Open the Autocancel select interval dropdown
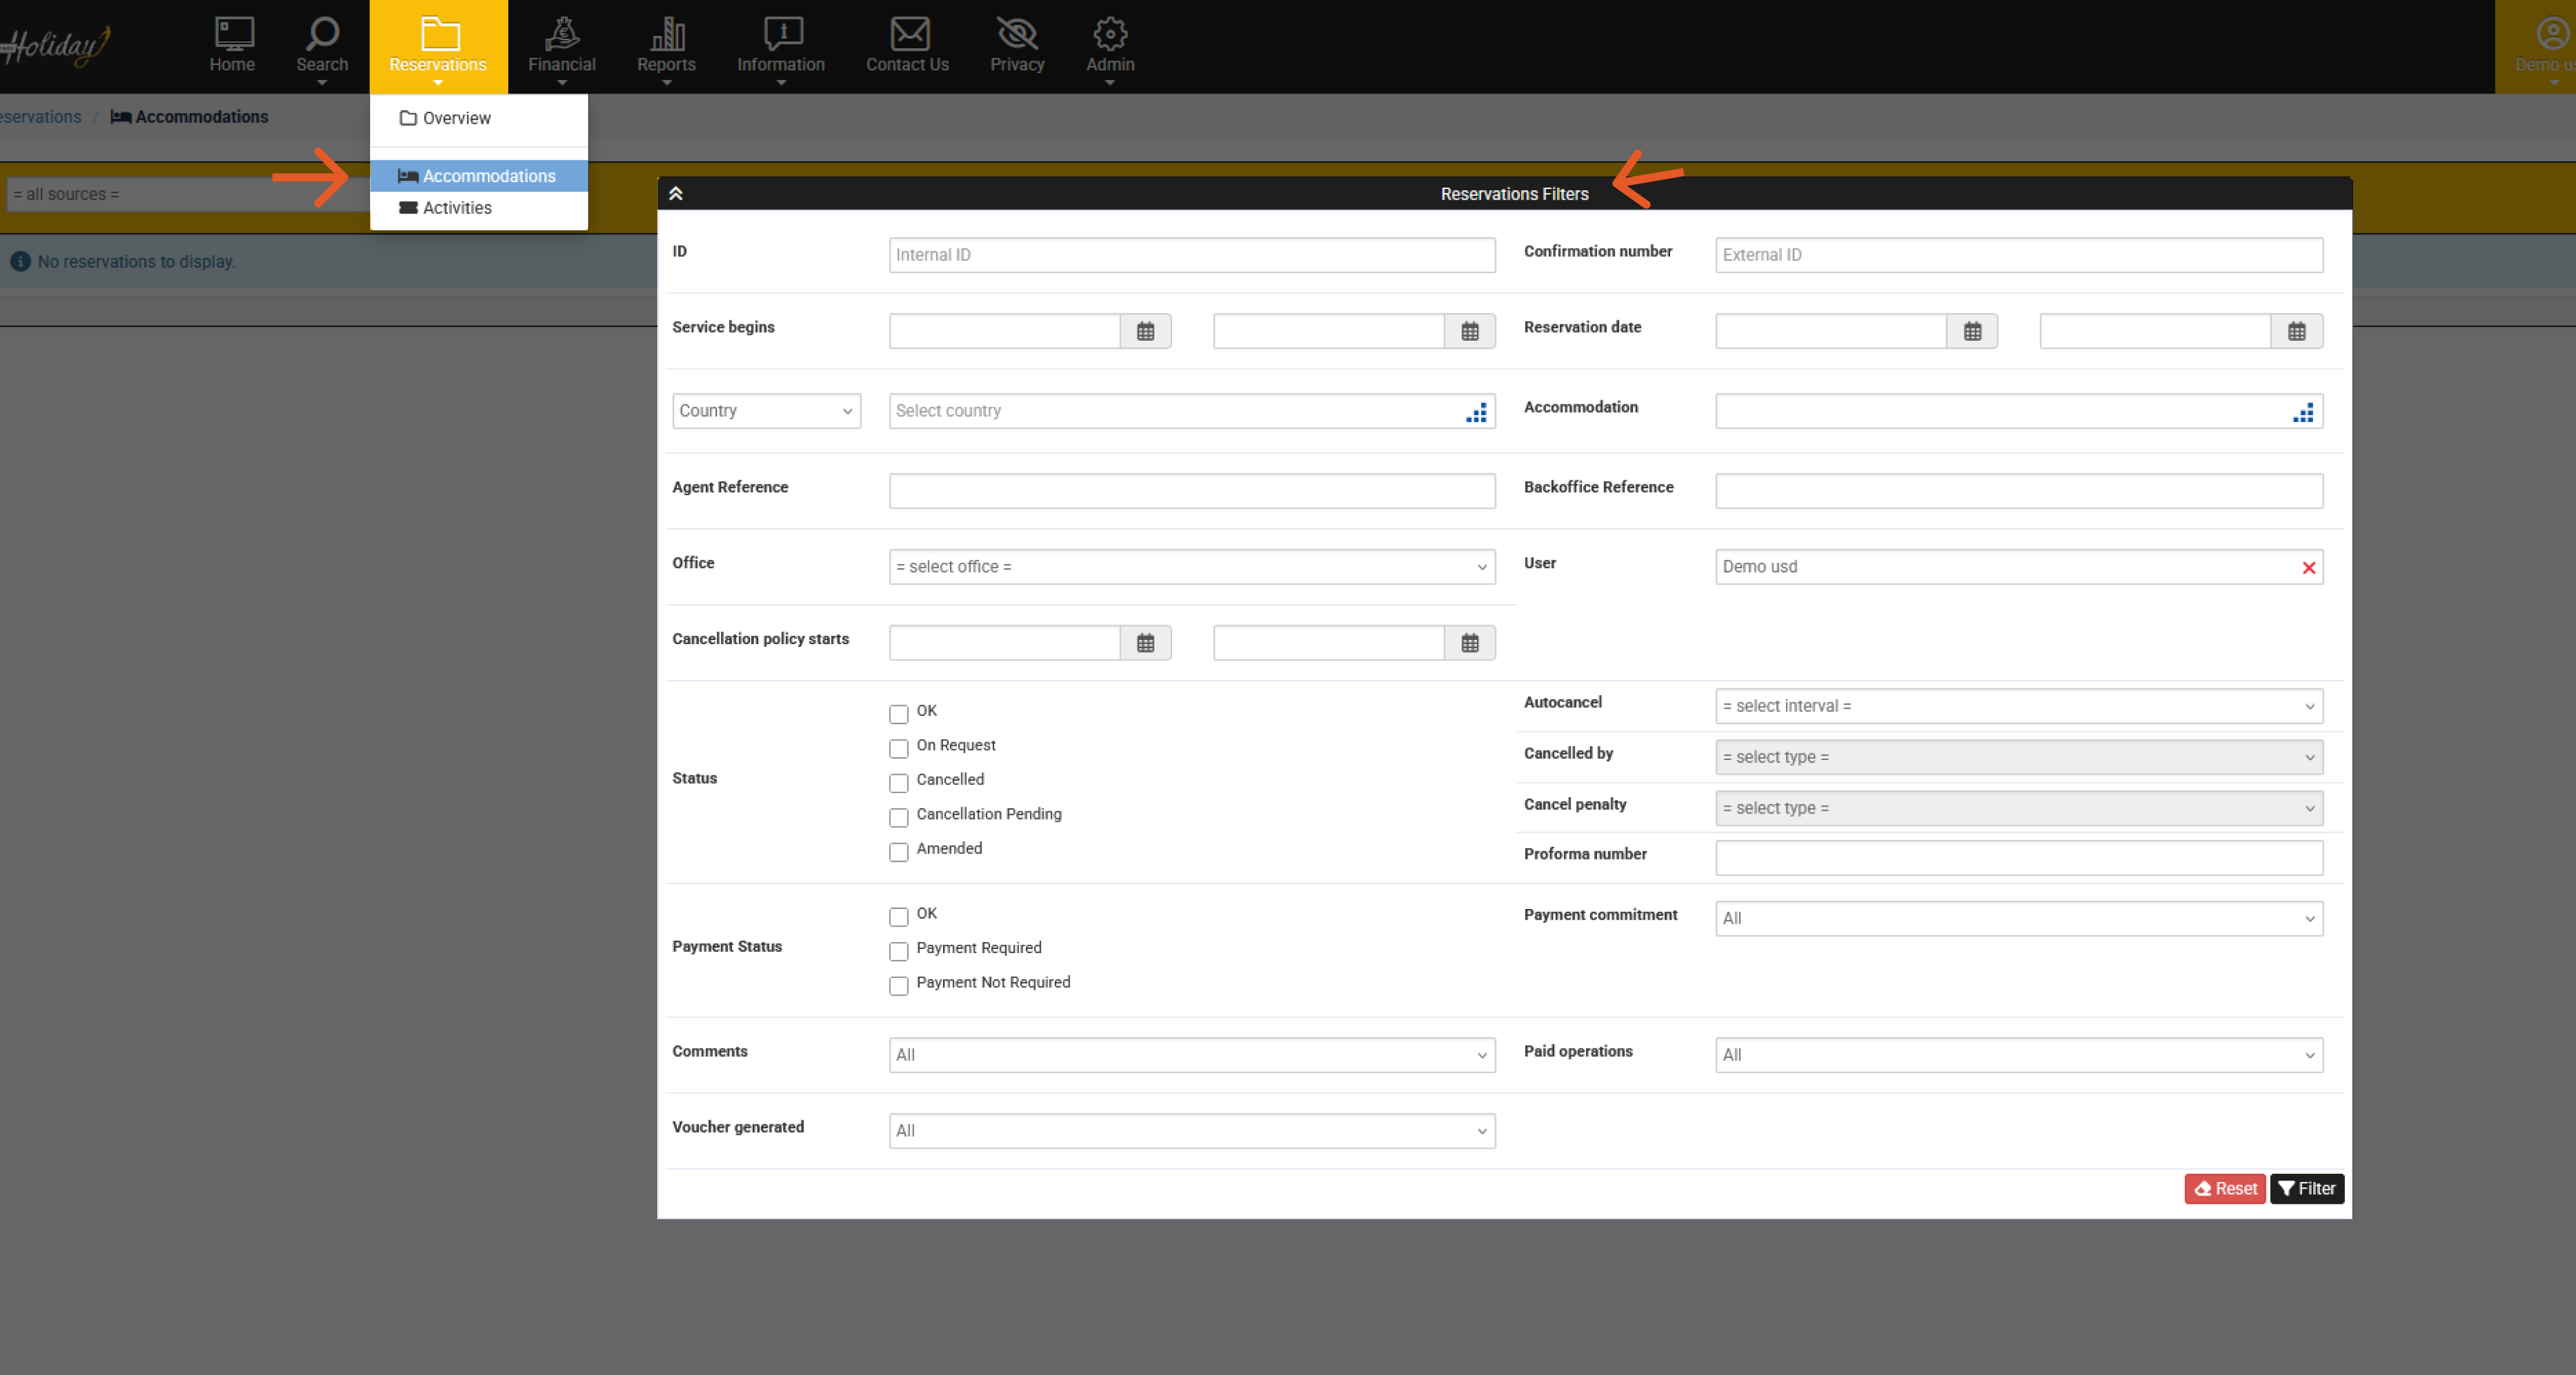Viewport: 2576px width, 1375px height. tap(2018, 706)
